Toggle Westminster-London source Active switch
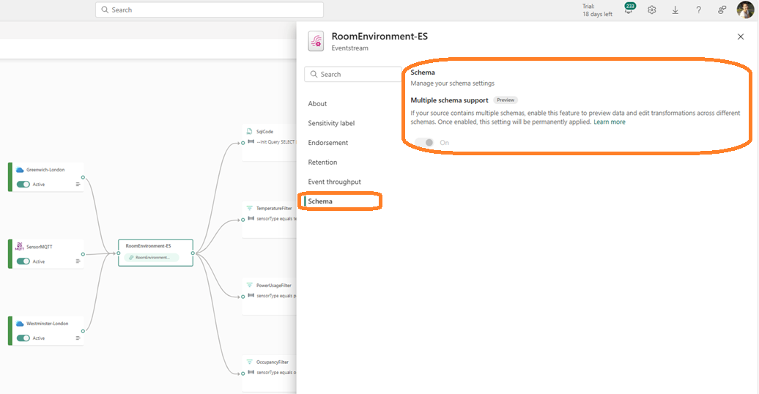 click(23, 338)
